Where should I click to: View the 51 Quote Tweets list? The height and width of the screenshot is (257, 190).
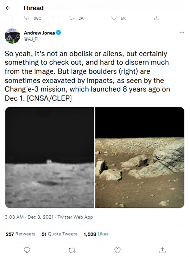pos(59,234)
